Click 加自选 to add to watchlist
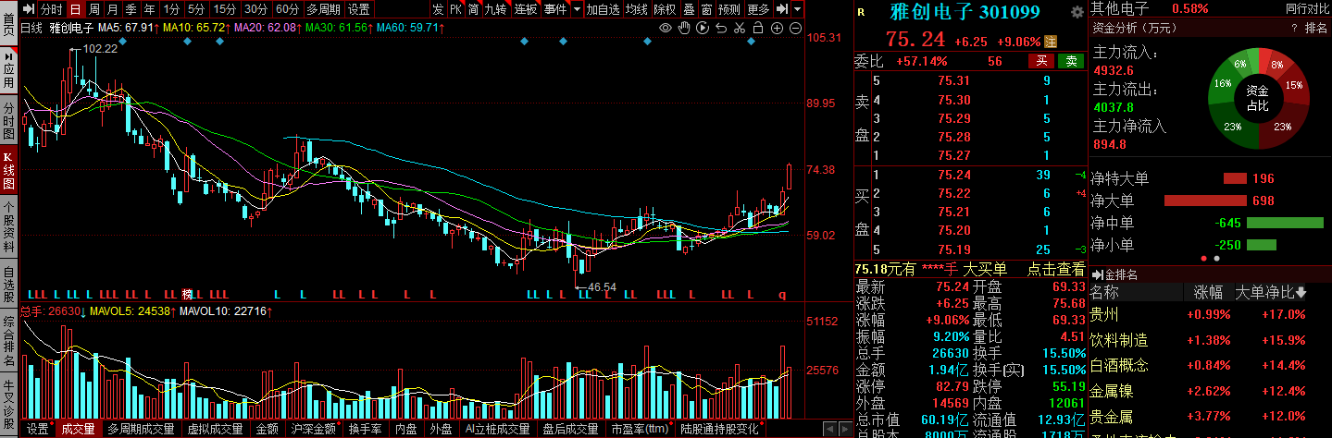 (x=603, y=9)
